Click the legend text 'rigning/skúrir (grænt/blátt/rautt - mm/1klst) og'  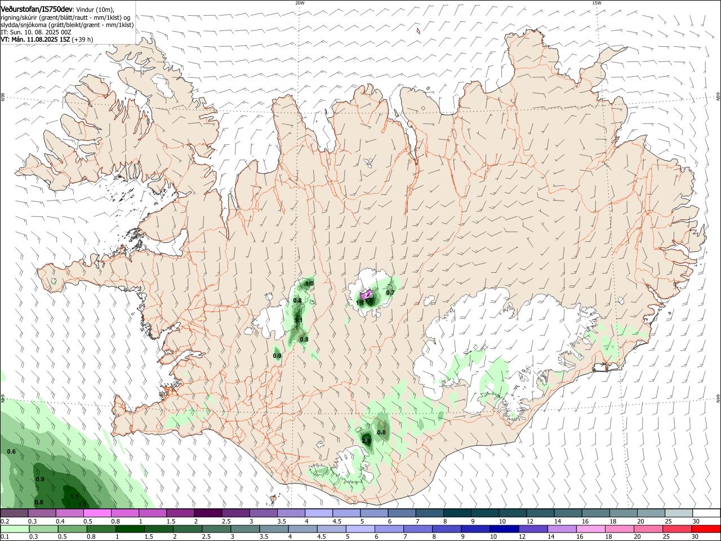tap(65, 17)
